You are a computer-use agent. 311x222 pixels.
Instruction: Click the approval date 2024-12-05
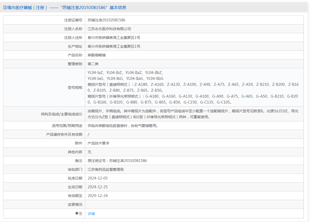click(x=98, y=178)
